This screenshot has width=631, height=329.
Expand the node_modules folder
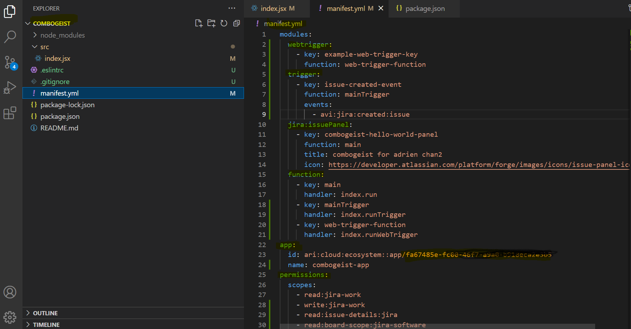(x=62, y=35)
